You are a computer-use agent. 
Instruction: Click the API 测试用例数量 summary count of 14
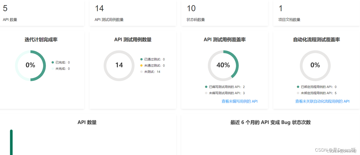99,8
